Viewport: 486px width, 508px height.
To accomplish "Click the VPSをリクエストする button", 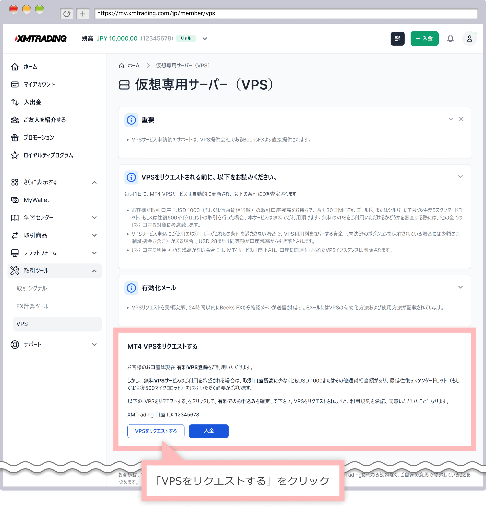I will 156,431.
